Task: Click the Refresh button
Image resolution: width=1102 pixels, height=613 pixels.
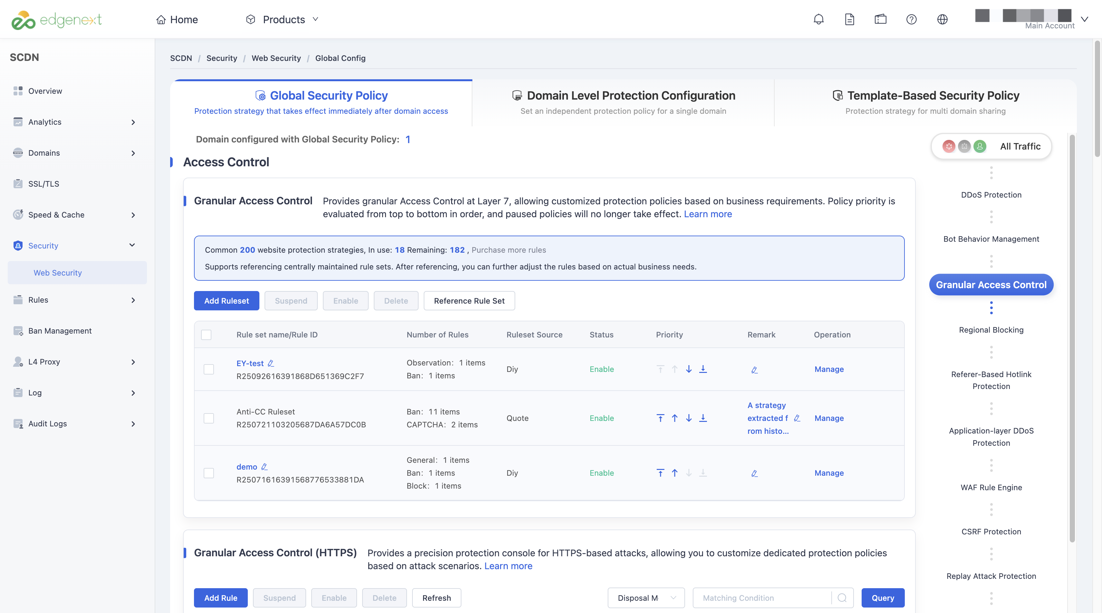Action: [436, 598]
